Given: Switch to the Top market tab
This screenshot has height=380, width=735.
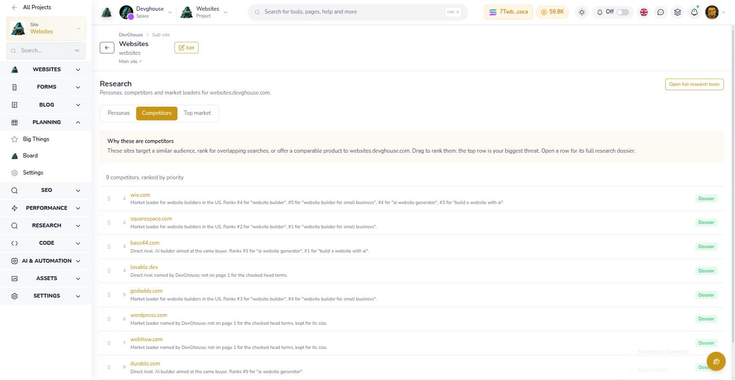Looking at the screenshot, I should (197, 113).
